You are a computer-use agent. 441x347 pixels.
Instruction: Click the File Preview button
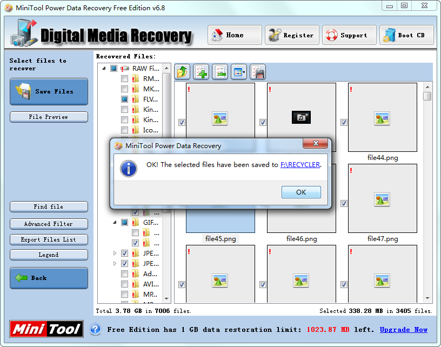pyautogui.click(x=49, y=117)
